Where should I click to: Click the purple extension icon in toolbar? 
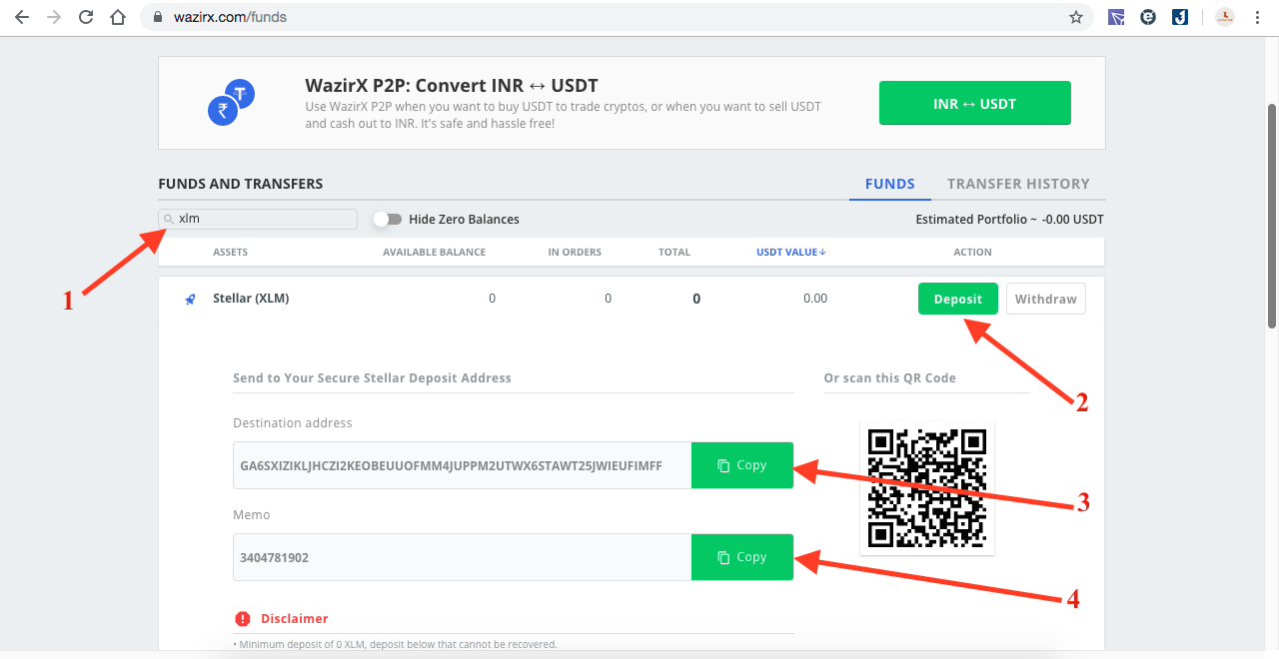click(x=1116, y=17)
